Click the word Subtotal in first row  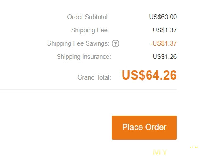click(x=97, y=17)
